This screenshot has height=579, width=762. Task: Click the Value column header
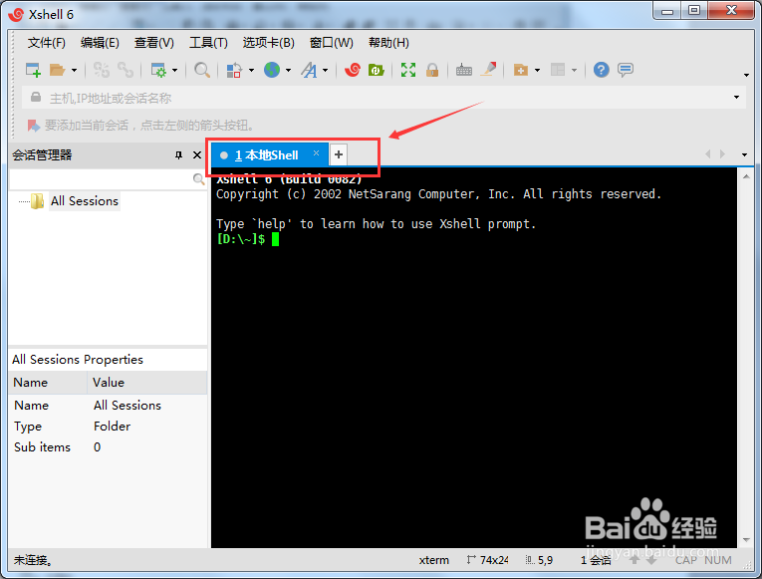click(147, 383)
